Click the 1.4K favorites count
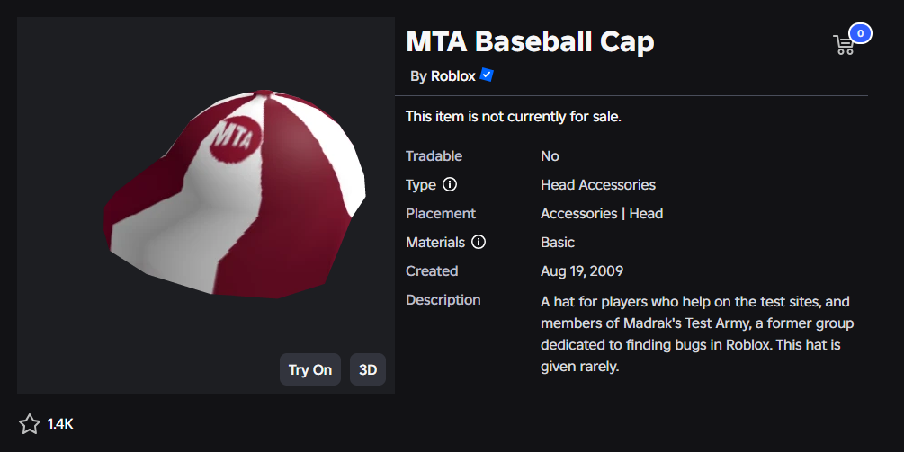 point(60,423)
